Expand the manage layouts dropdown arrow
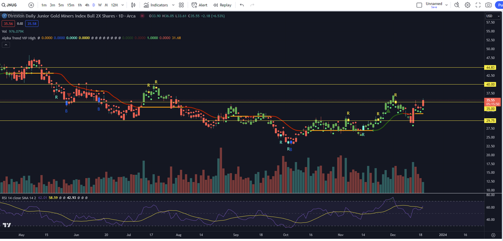The image size is (503, 241). point(446,5)
